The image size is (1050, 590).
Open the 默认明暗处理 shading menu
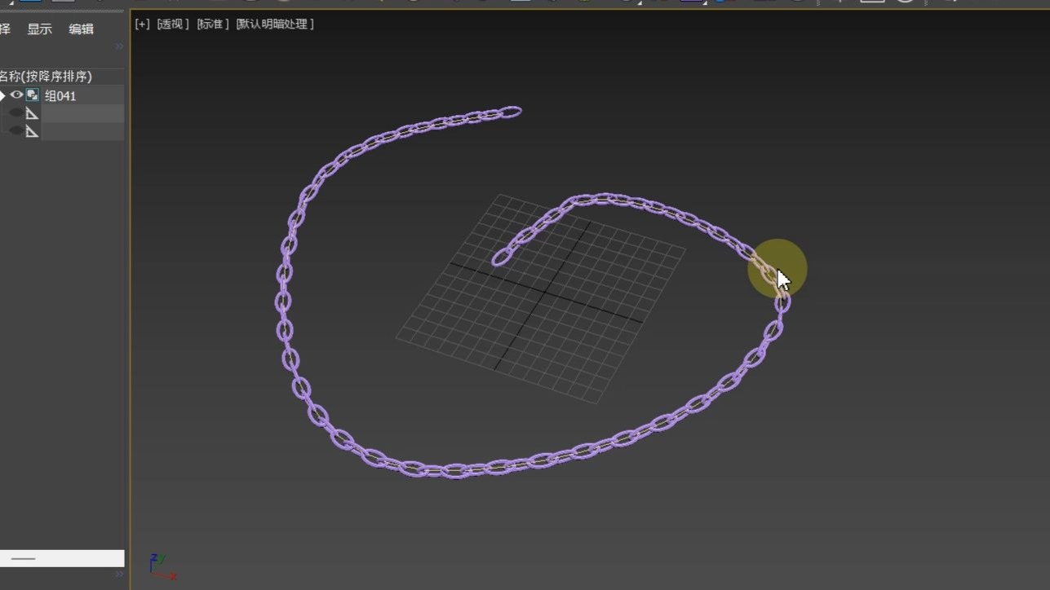(x=275, y=24)
